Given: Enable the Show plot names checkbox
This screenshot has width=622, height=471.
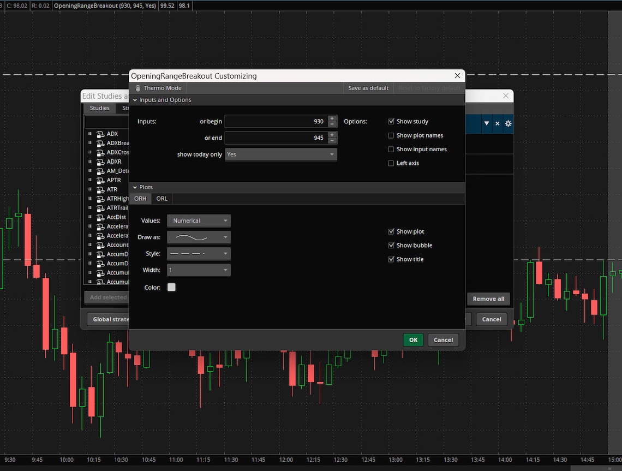Looking at the screenshot, I should pos(391,135).
